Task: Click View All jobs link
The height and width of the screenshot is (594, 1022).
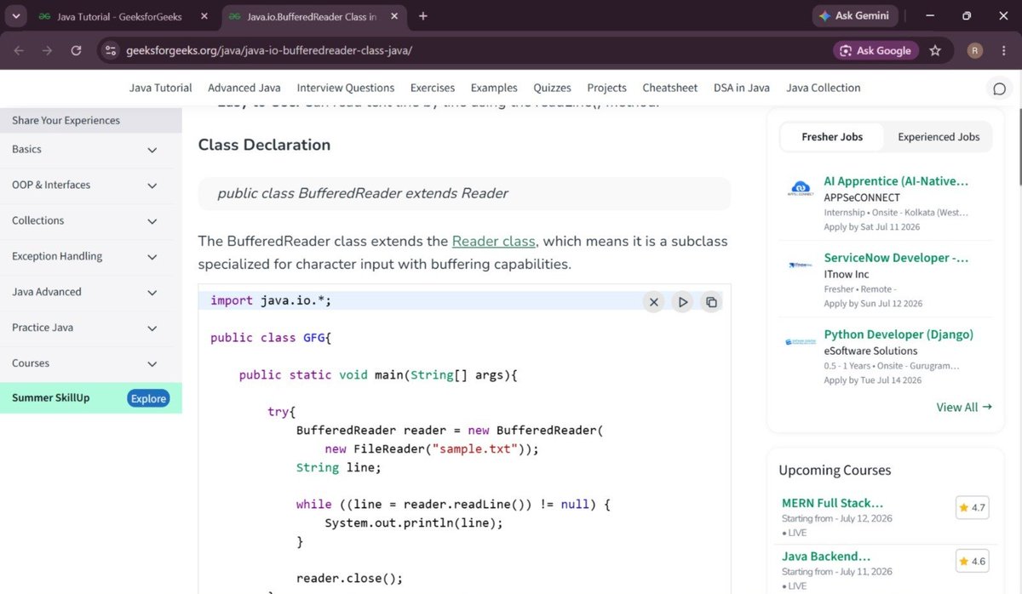Action: (964, 407)
